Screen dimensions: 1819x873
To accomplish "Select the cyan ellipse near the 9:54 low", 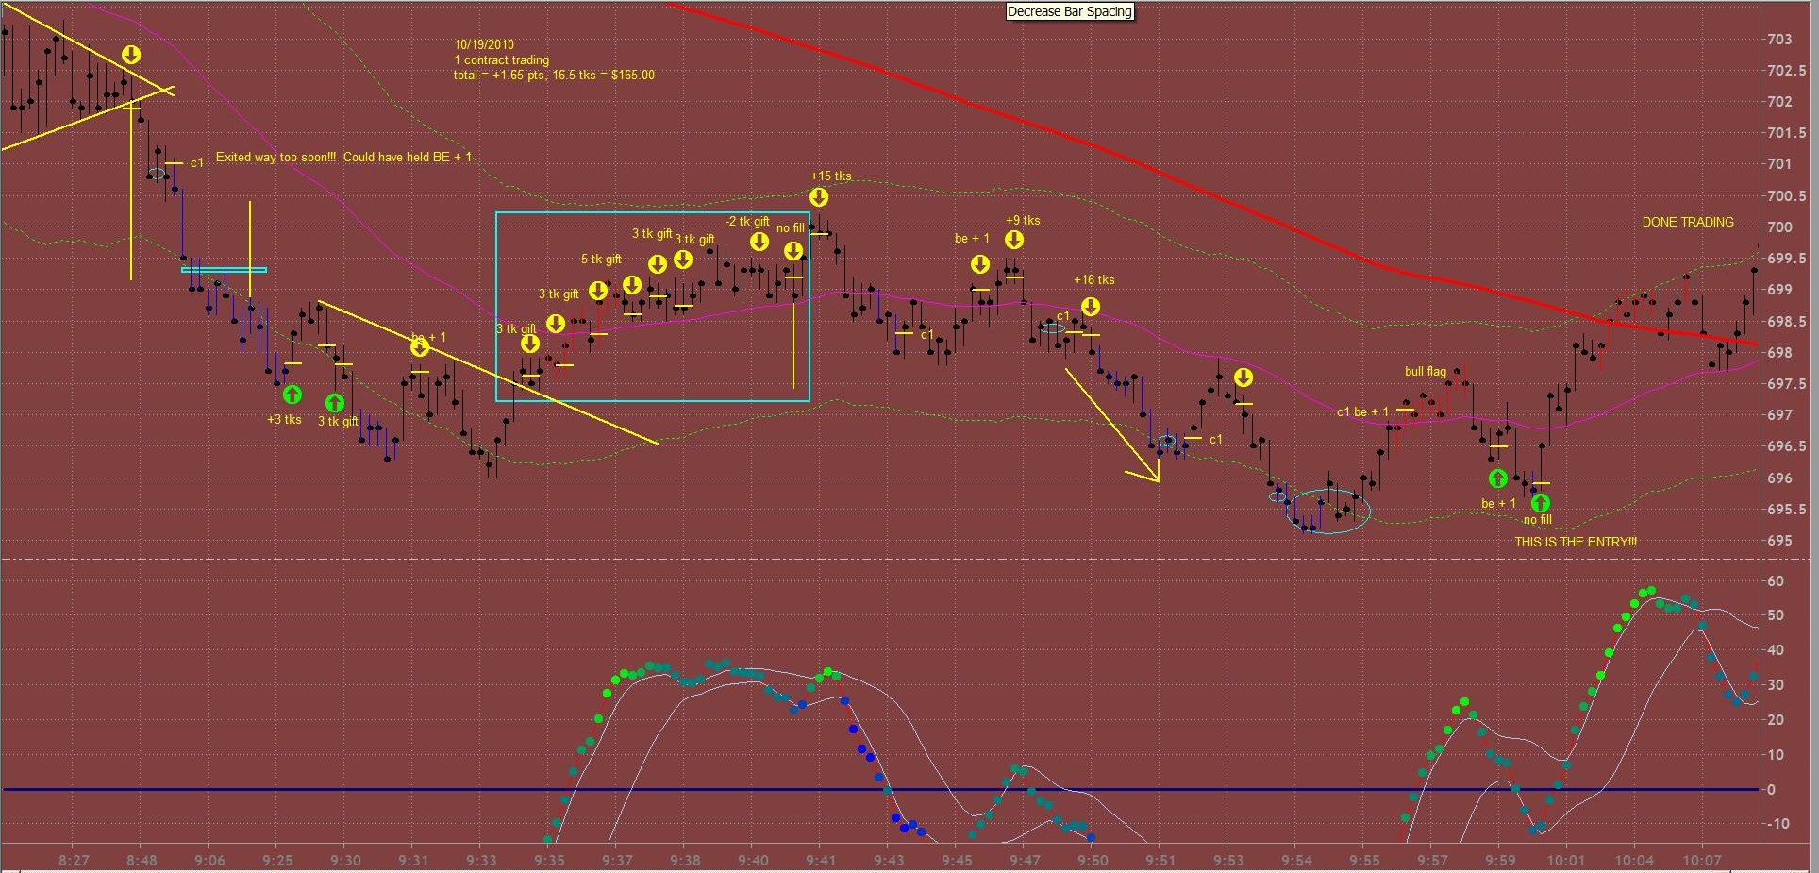I will (1328, 512).
